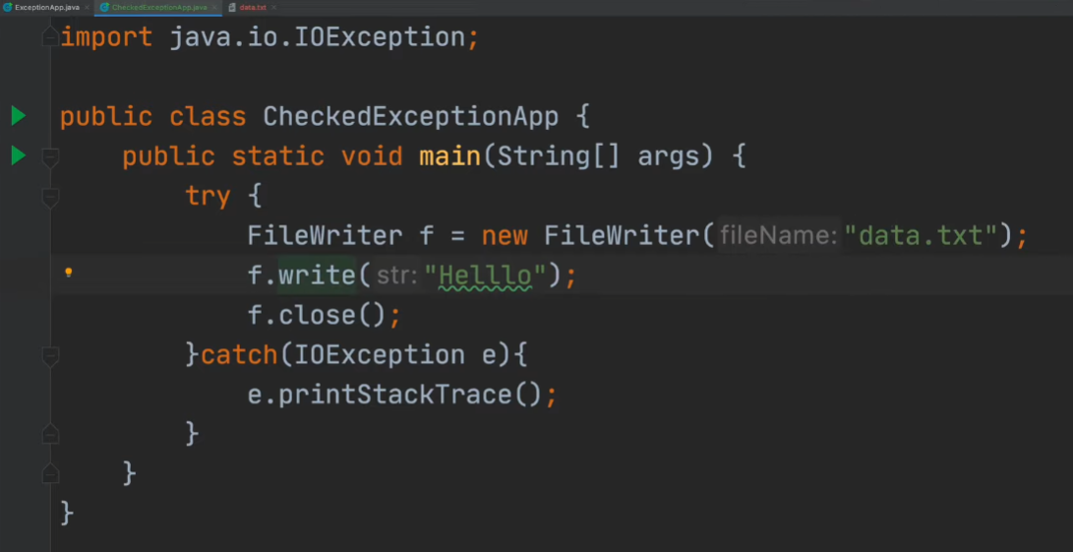Run the main method via its gutter arrow
1073x552 pixels.
click(x=19, y=156)
